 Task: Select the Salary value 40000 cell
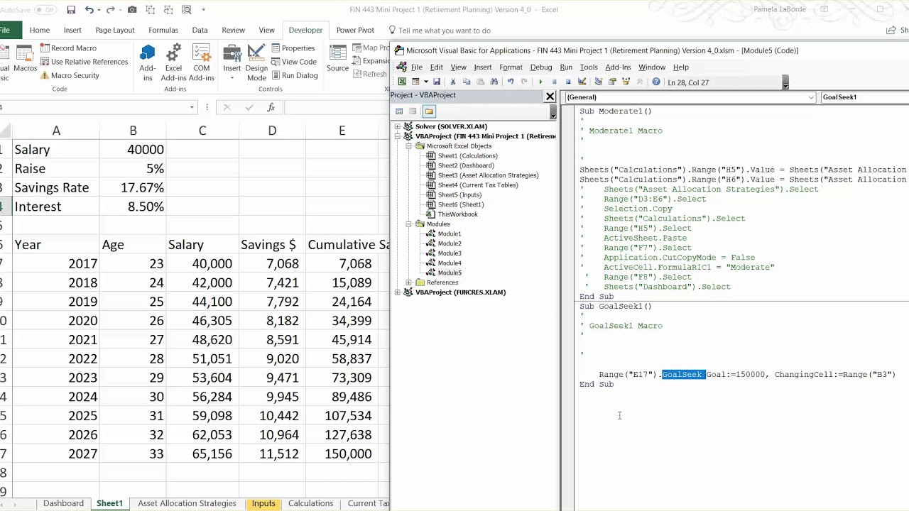[133, 150]
